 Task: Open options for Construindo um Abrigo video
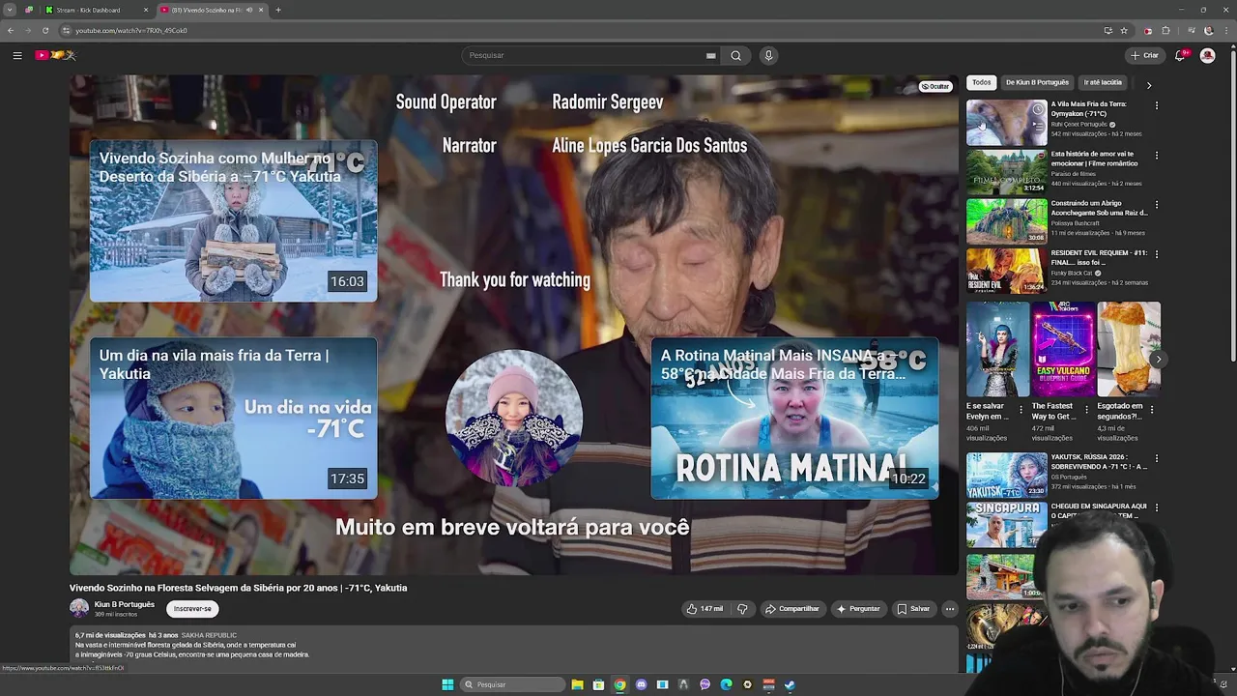coord(1157,205)
